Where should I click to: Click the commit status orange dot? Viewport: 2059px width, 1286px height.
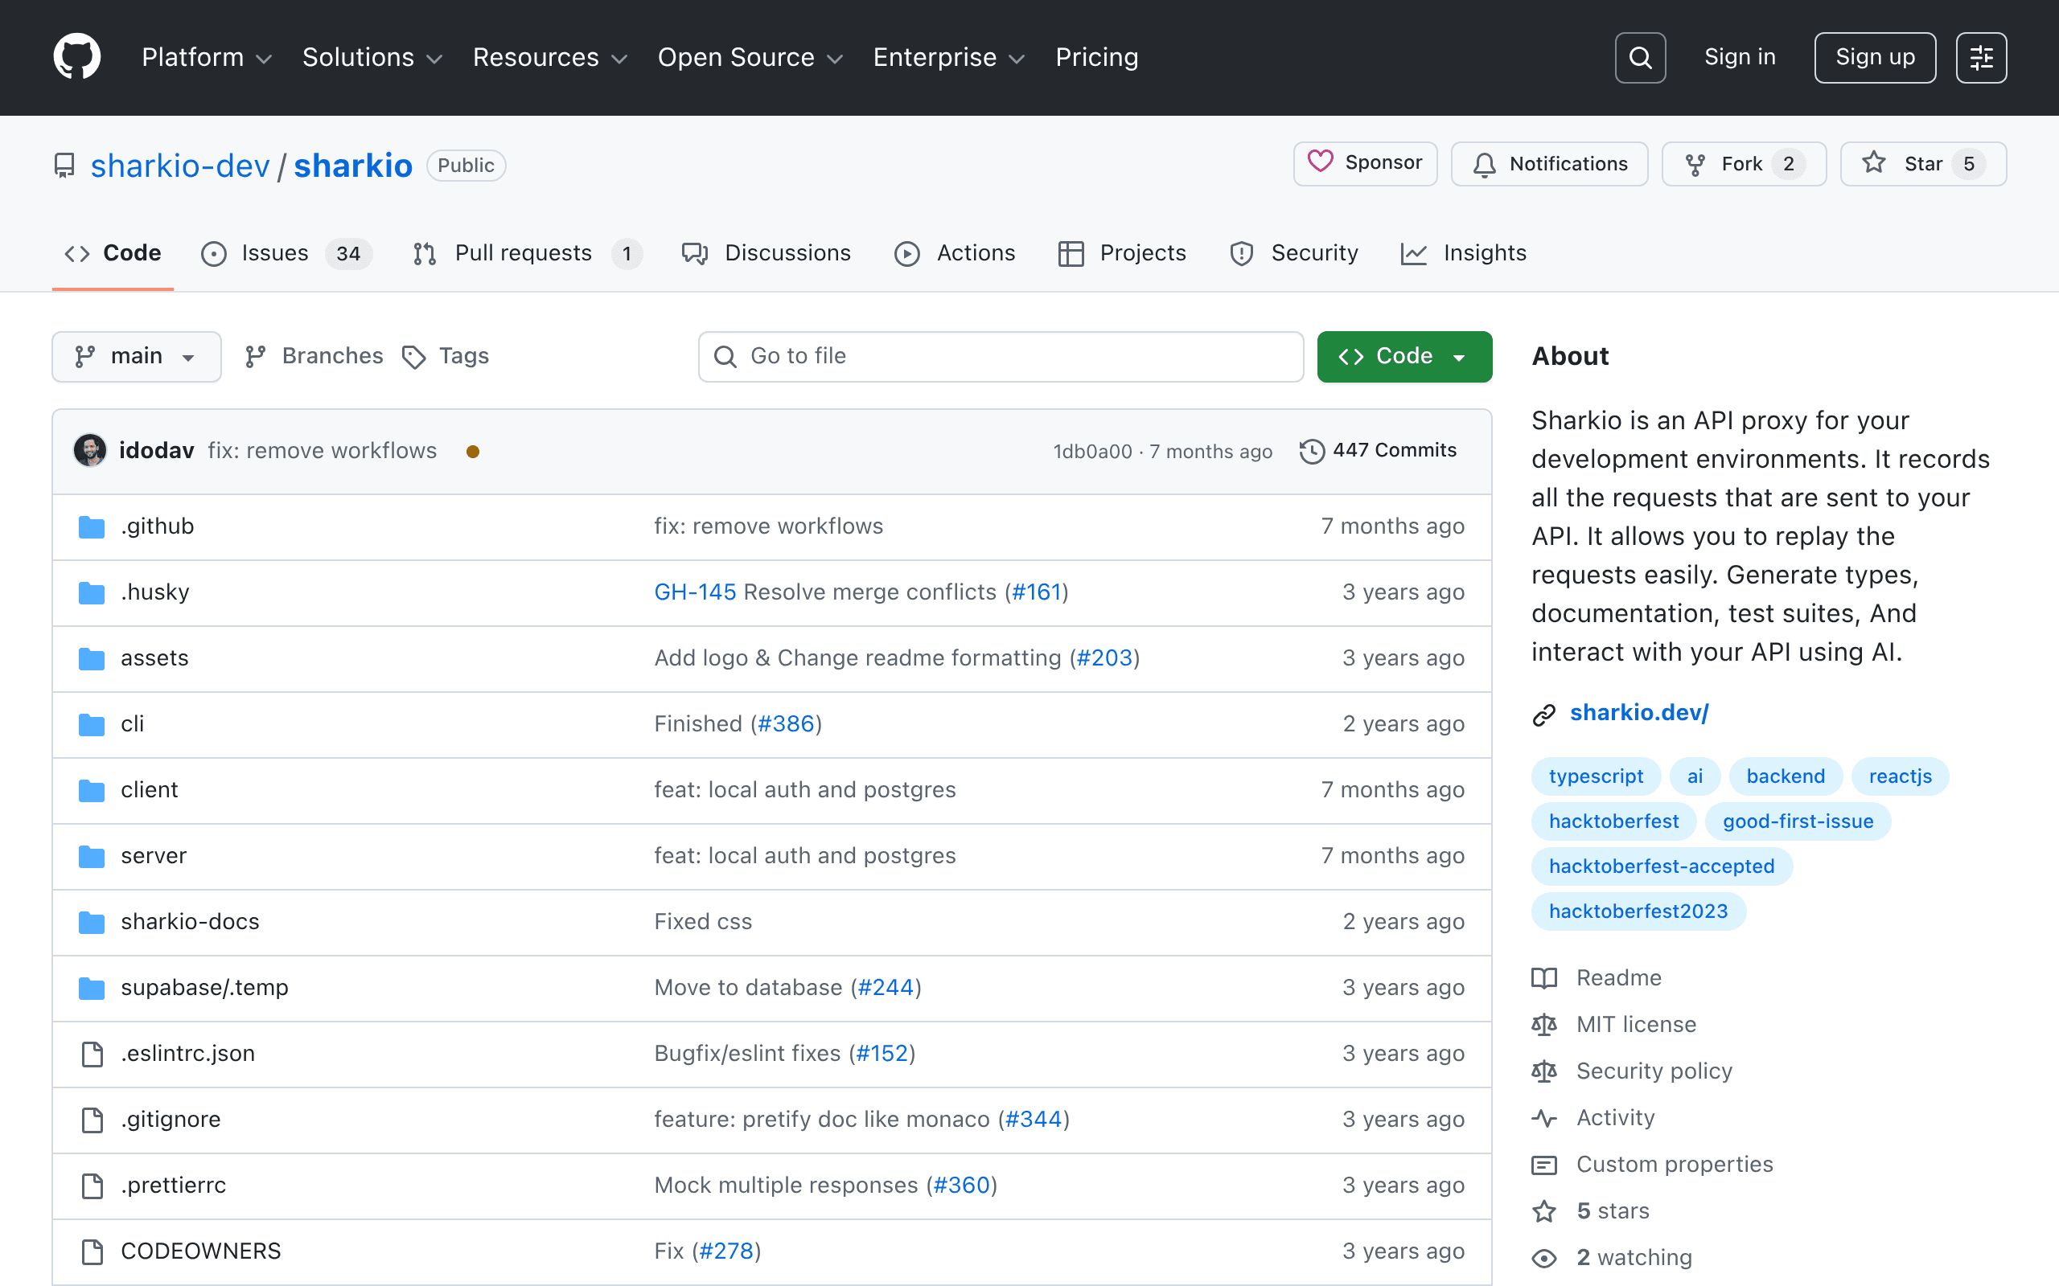[x=473, y=452]
